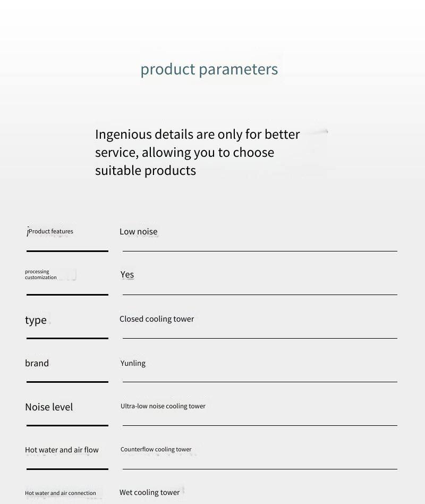Select the "Counterflow cooling tower" value

tap(156, 449)
